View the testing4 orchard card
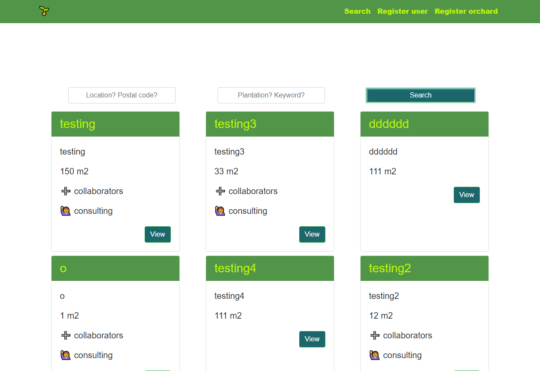Screen dimensions: 540x371 312,339
